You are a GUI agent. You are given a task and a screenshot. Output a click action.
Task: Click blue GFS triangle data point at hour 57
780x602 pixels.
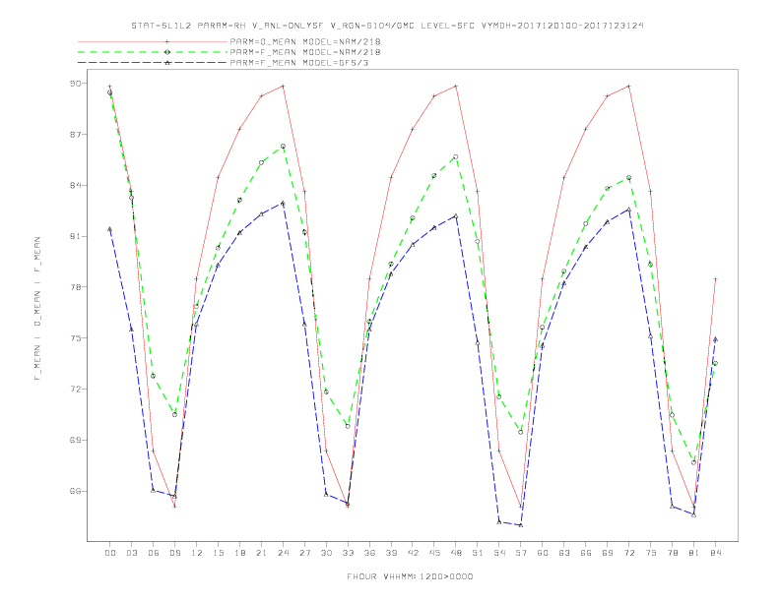coord(521,525)
